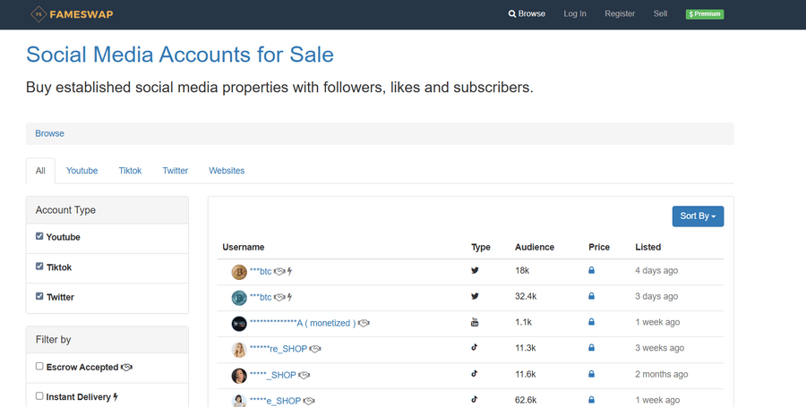Click the Twitter icon in the 18k row
Image resolution: width=806 pixels, height=407 pixels.
coord(475,271)
